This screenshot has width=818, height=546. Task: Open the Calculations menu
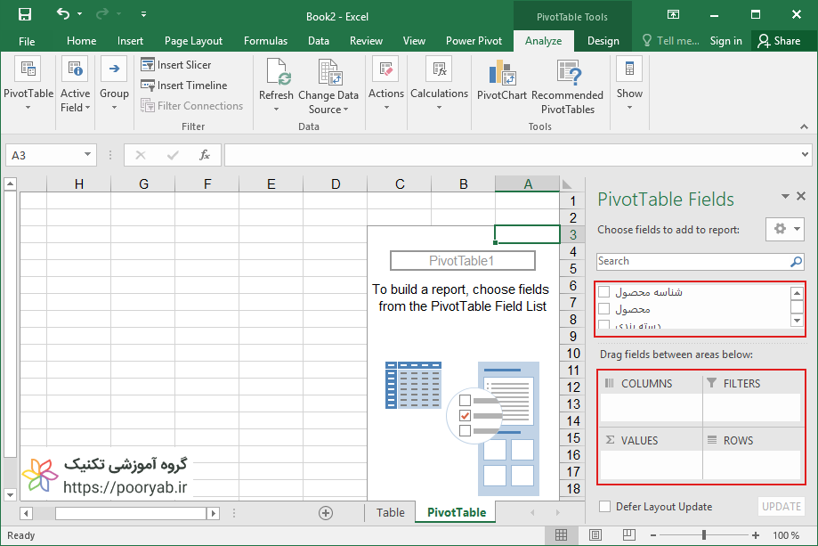coord(439,84)
